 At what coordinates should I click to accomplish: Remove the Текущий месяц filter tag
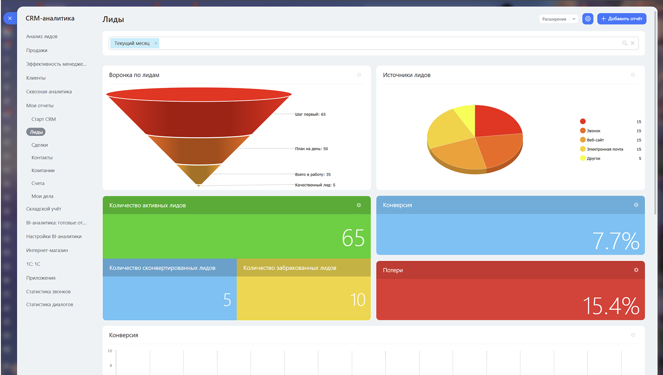tap(156, 43)
